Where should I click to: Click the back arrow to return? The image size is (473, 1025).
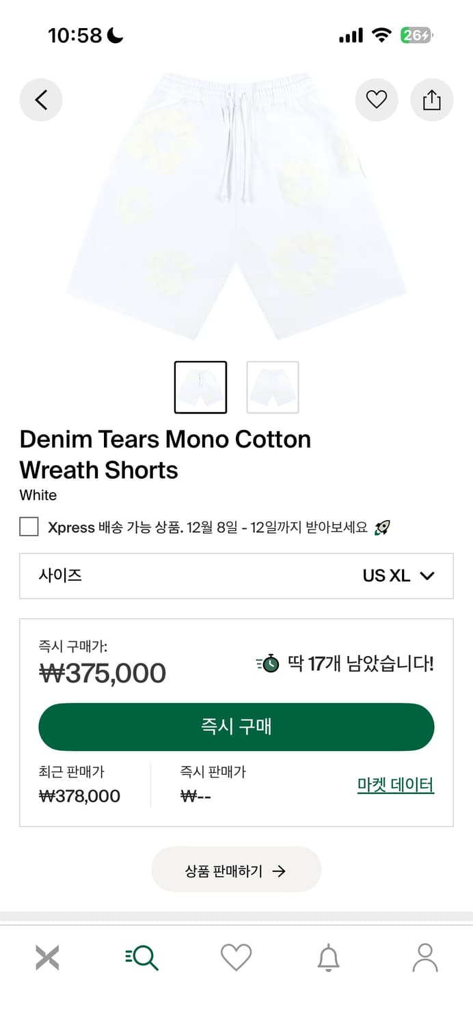point(40,100)
